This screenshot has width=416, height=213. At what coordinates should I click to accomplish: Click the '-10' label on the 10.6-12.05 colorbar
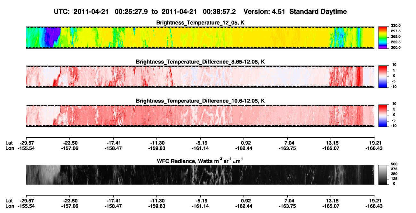[x=393, y=126]
